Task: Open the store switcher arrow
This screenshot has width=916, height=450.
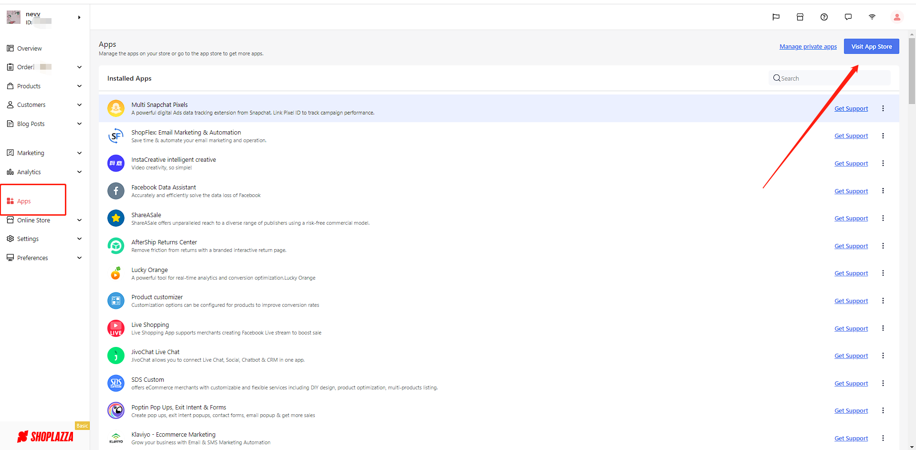Action: (x=79, y=18)
